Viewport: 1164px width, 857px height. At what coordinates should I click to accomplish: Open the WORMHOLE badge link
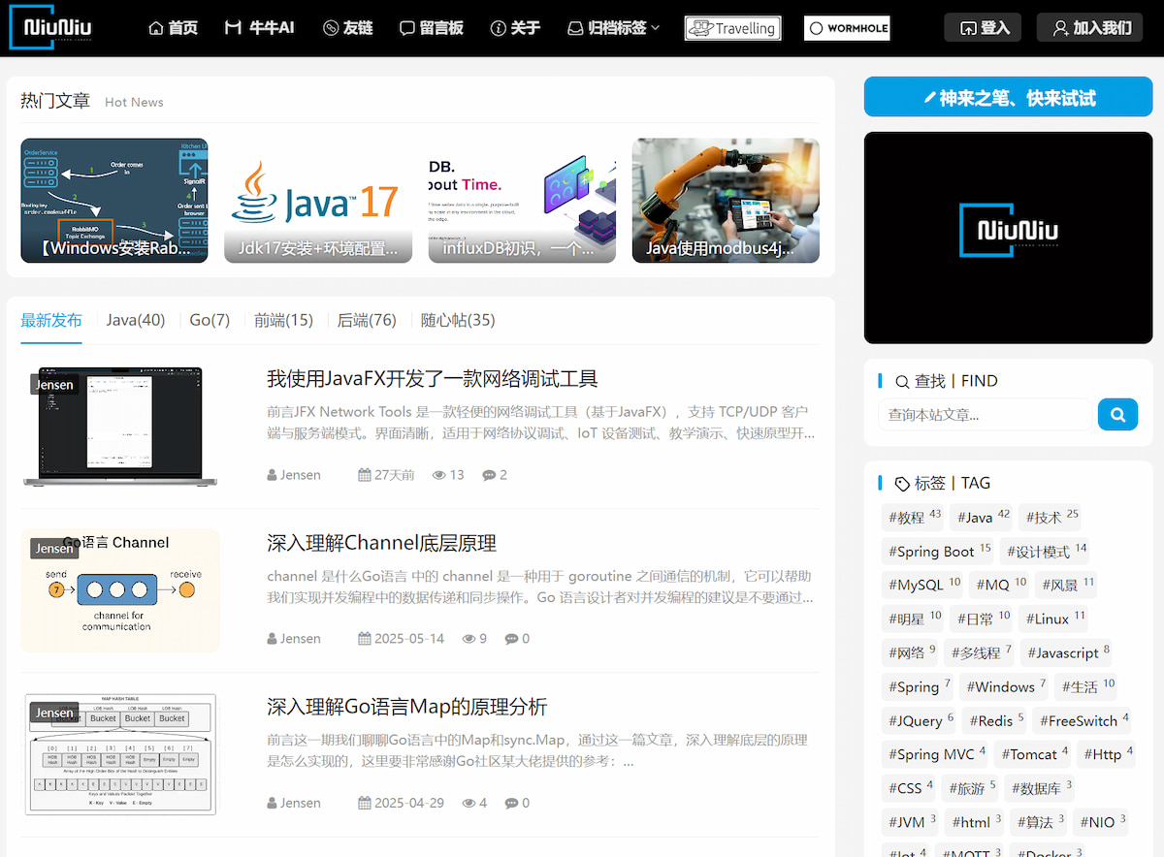[847, 28]
